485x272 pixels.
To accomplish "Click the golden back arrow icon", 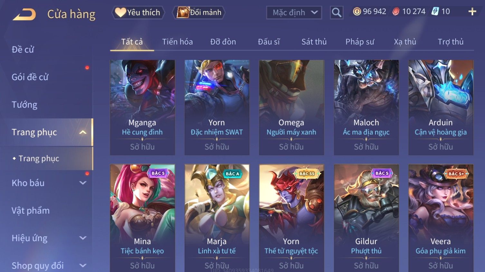I will pyautogui.click(x=24, y=14).
